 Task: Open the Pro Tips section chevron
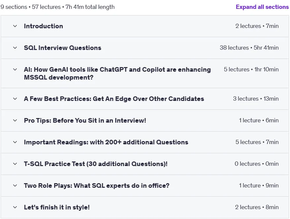click(x=15, y=120)
